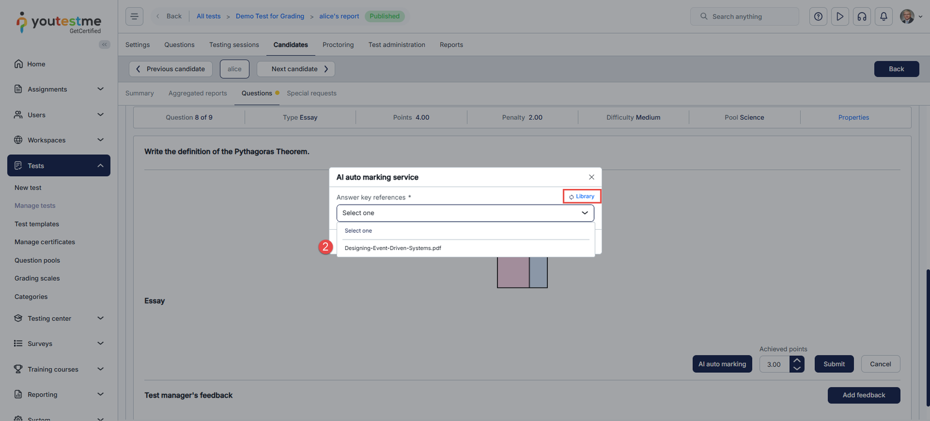The width and height of the screenshot is (930, 421).
Task: Open the headset support icon
Action: pos(862,16)
